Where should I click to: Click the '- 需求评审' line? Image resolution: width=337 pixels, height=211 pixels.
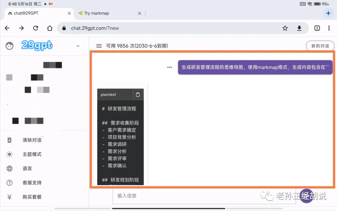pyautogui.click(x=114, y=158)
